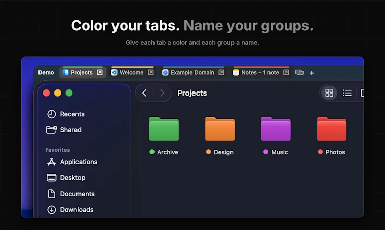The image size is (385, 230).
Task: Click the green tag dot beside Archive
Action: (152, 152)
